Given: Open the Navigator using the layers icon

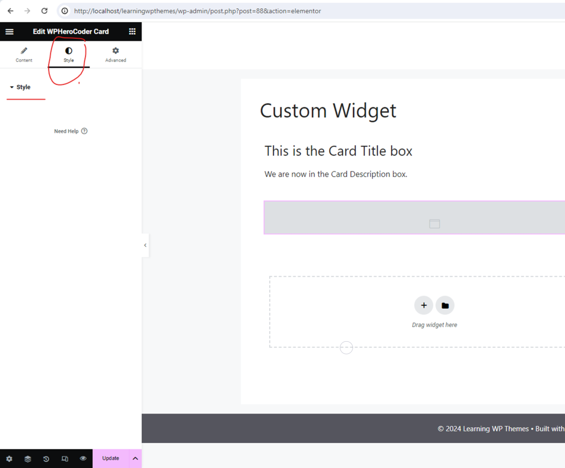Looking at the screenshot, I should [28, 458].
